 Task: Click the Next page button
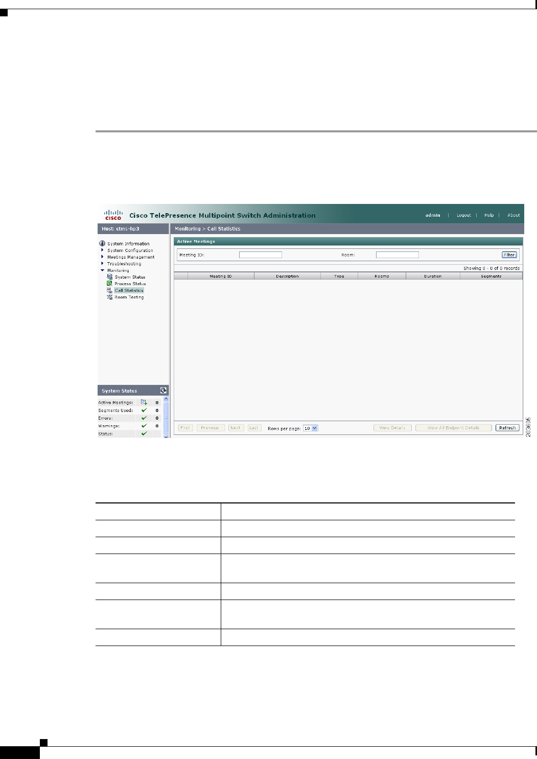pyautogui.click(x=235, y=428)
